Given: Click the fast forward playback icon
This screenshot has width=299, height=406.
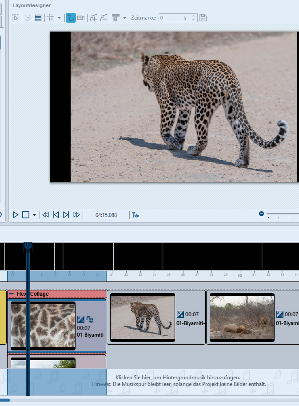Looking at the screenshot, I should [76, 215].
